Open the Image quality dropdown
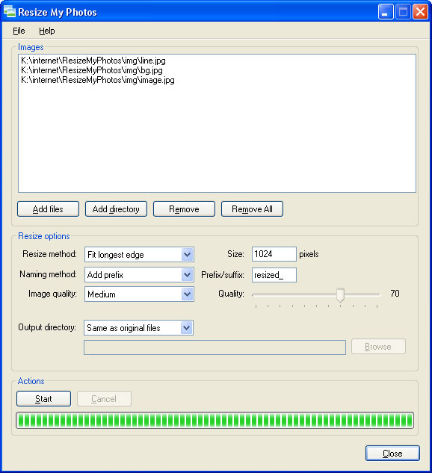432x473 pixels. point(187,294)
